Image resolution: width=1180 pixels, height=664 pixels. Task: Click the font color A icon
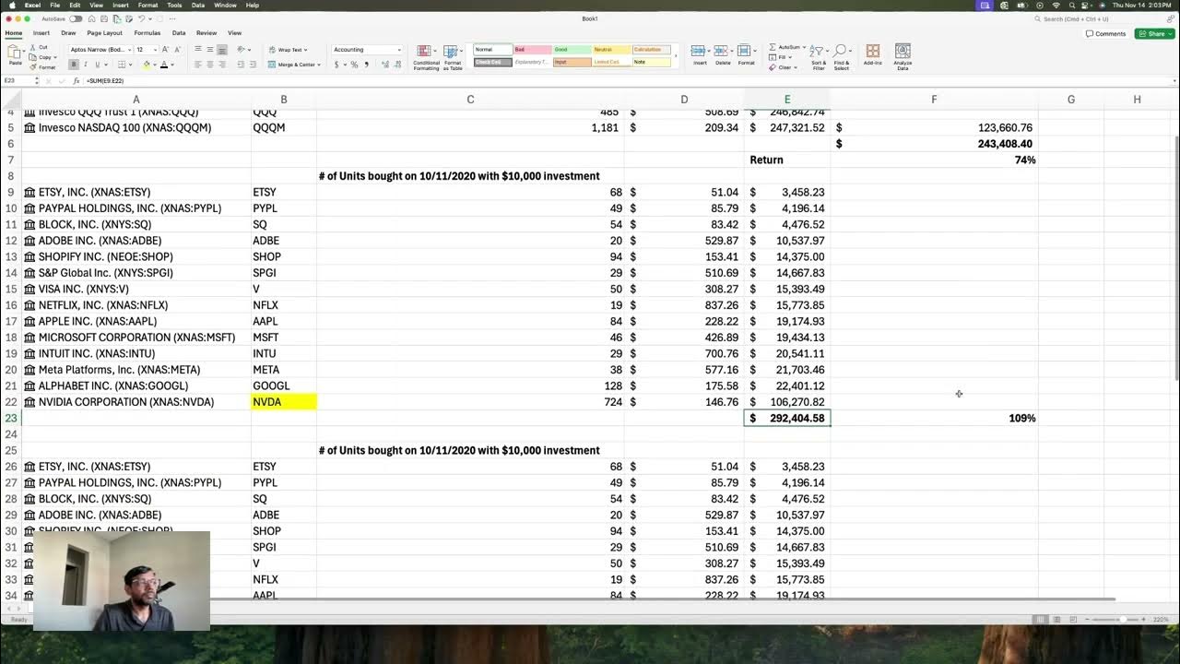click(164, 65)
